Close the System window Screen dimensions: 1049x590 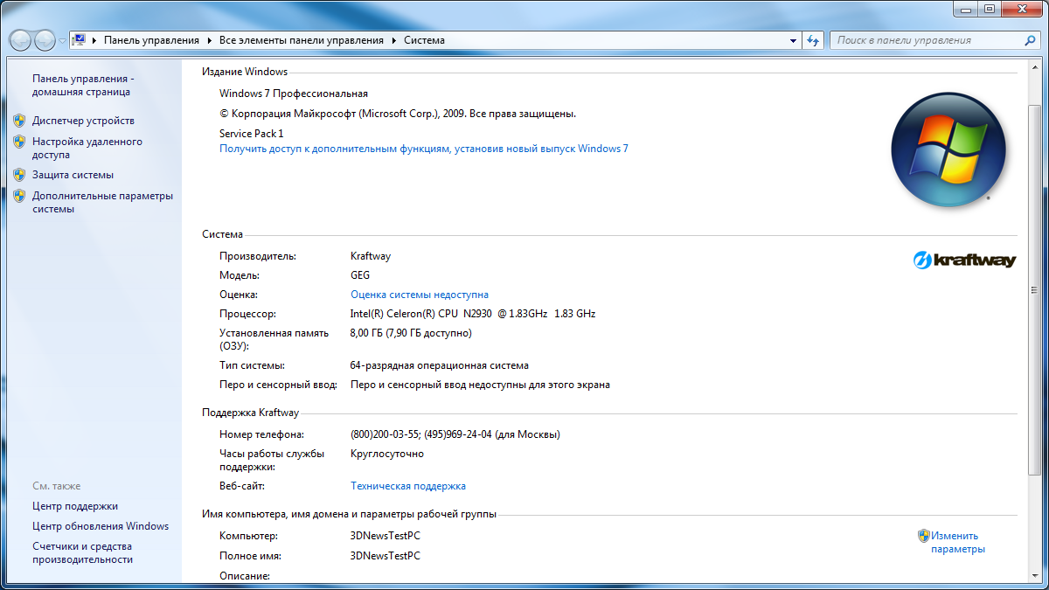[x=1023, y=8]
